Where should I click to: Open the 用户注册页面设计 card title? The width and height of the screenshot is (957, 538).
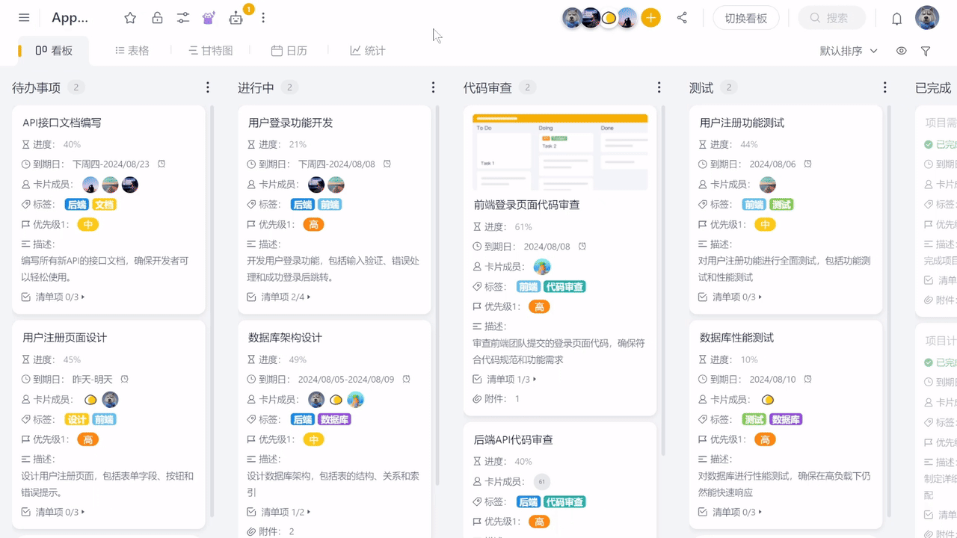click(x=65, y=338)
